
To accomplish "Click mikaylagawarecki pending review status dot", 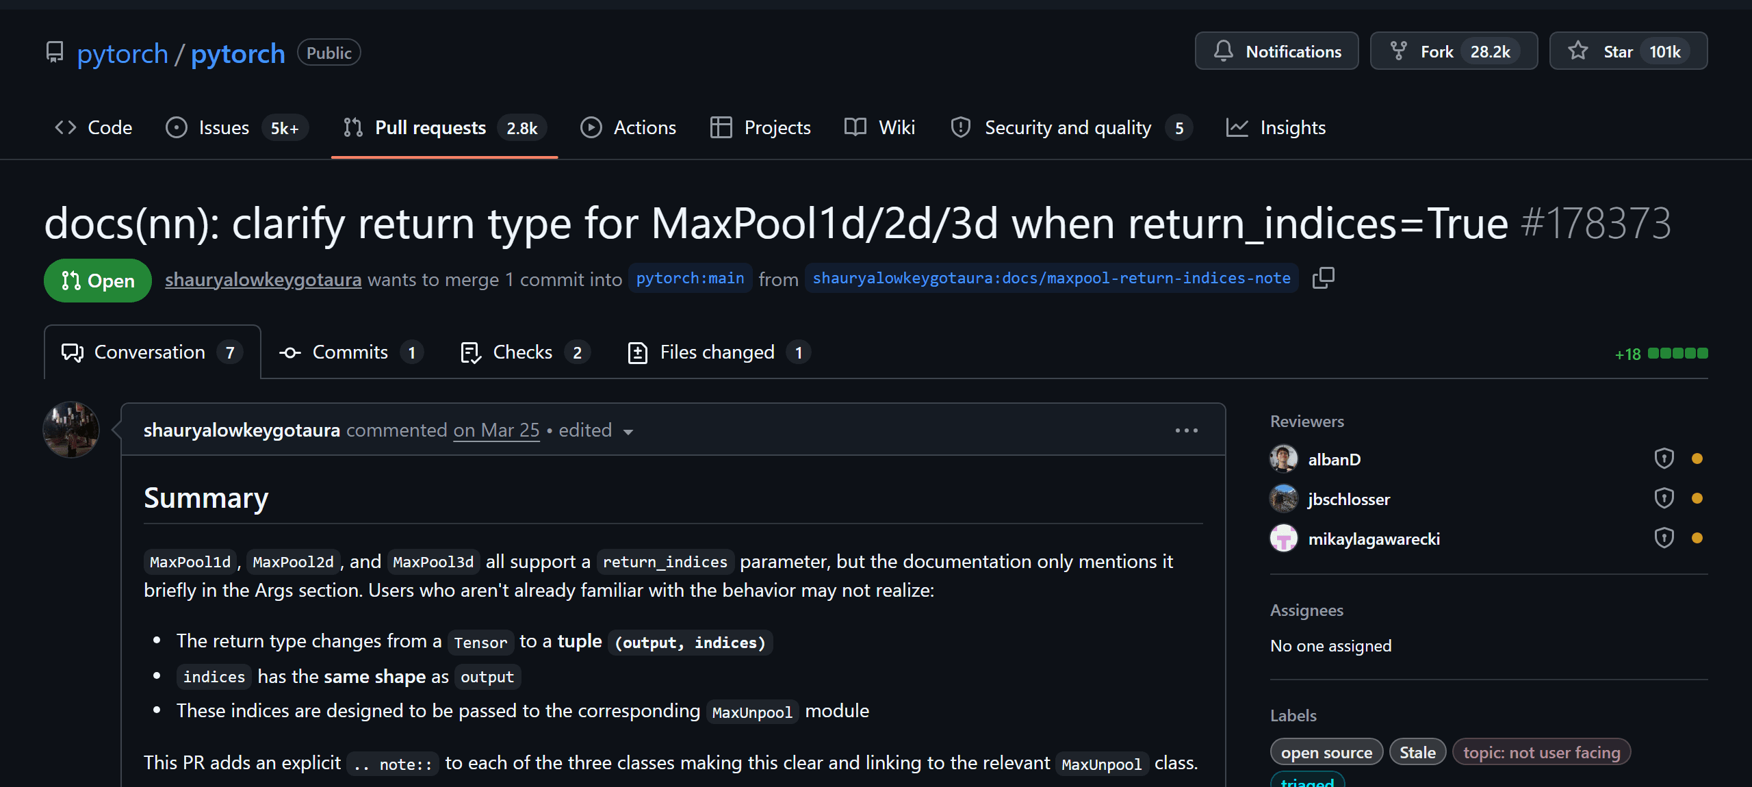I will point(1697,538).
